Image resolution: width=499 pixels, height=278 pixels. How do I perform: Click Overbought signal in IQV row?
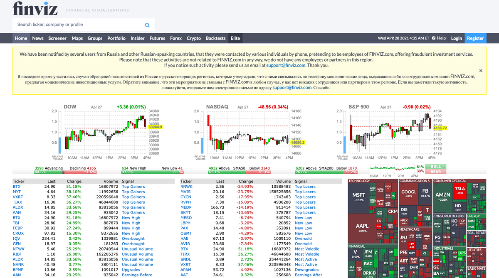click(x=133, y=239)
